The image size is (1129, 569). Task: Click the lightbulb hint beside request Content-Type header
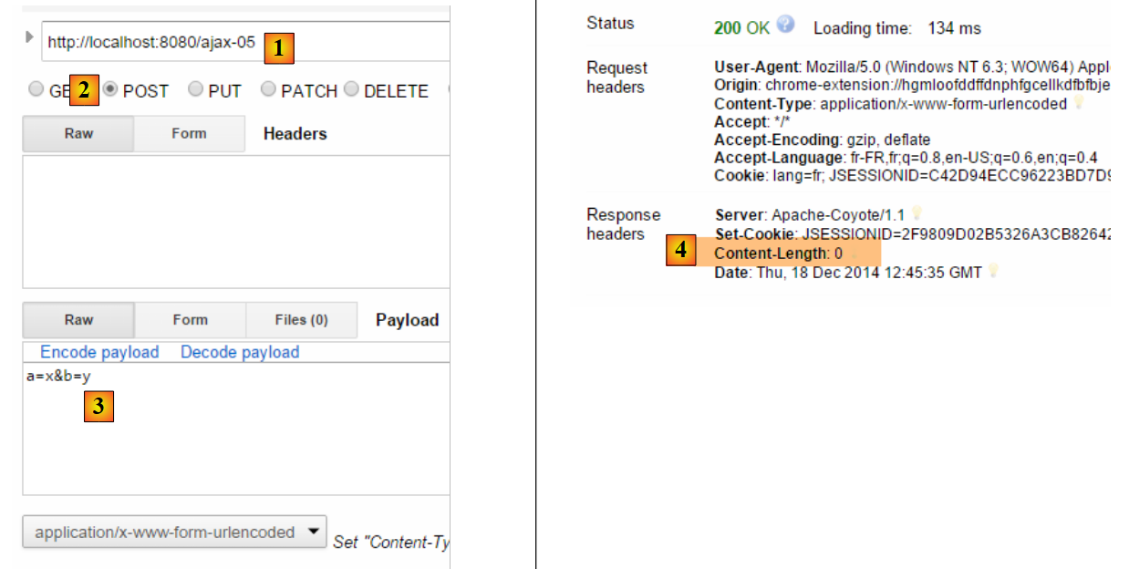tap(1078, 104)
